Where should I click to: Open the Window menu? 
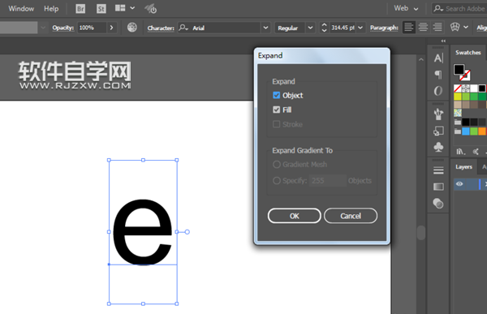click(x=21, y=8)
